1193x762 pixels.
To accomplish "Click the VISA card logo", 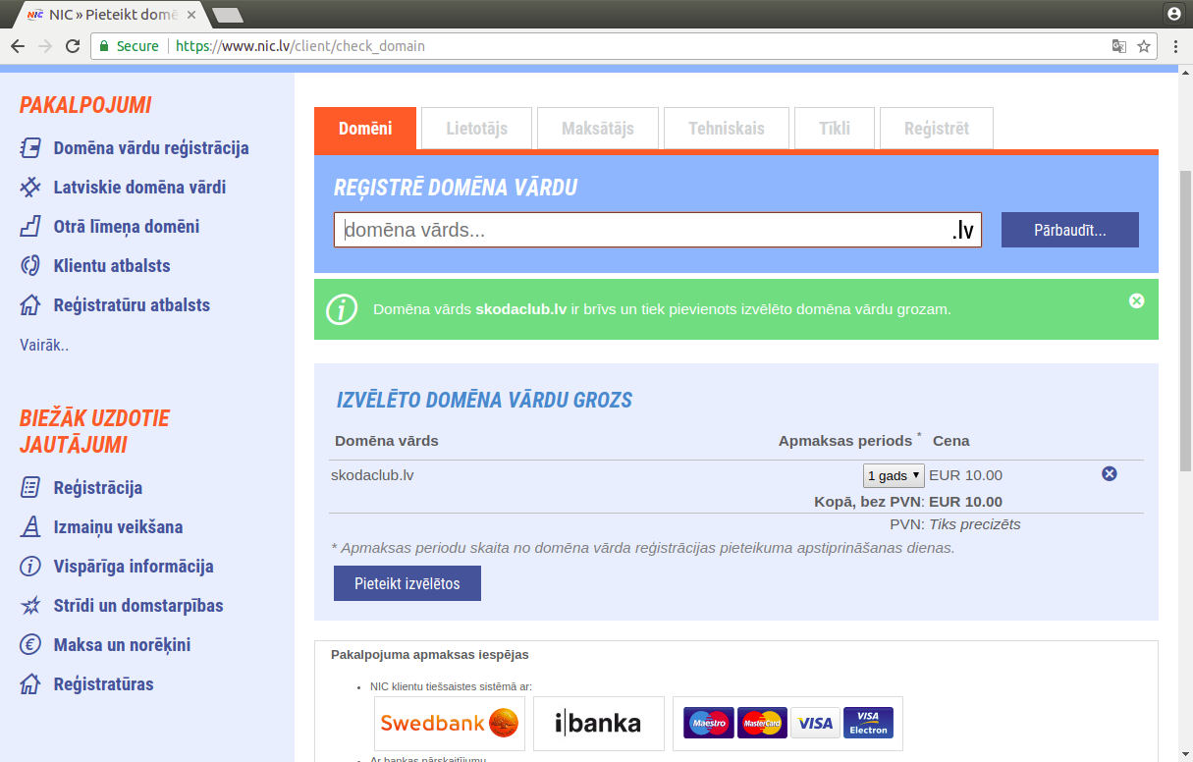I will 815,724.
